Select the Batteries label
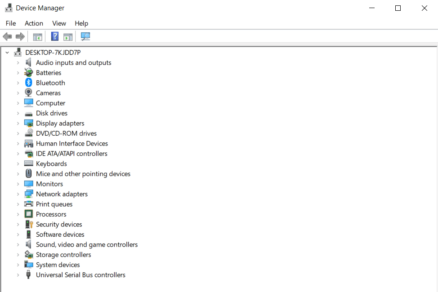This screenshot has height=292, width=438. coord(49,73)
